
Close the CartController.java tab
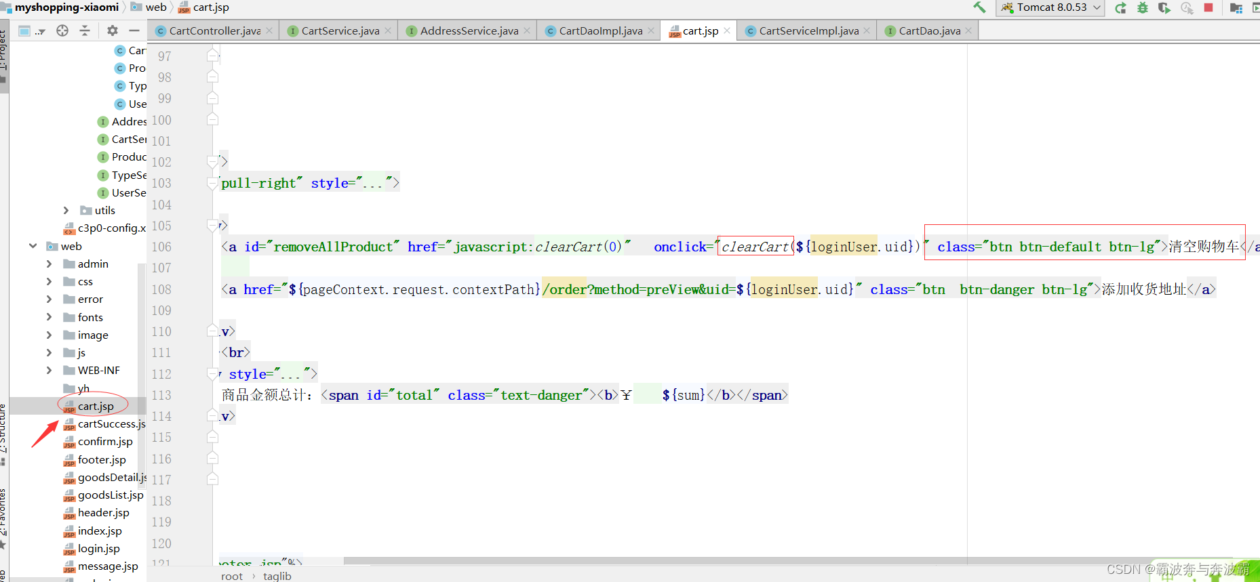[269, 30]
